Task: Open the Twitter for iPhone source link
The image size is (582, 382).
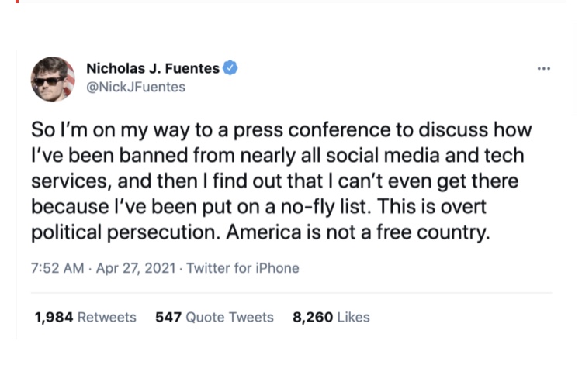Action: coord(243,268)
